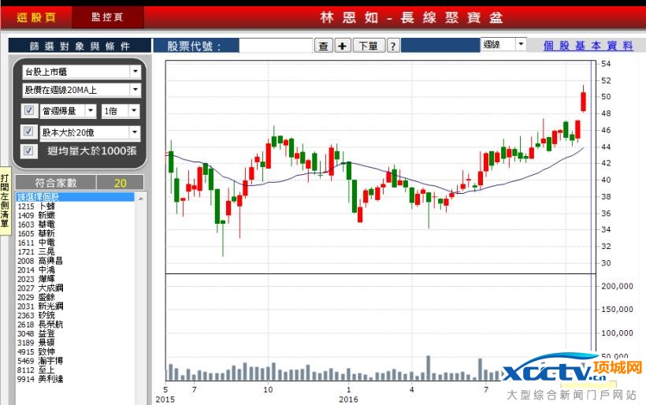Click the plus (+) add button
646x405 pixels.
tap(343, 46)
